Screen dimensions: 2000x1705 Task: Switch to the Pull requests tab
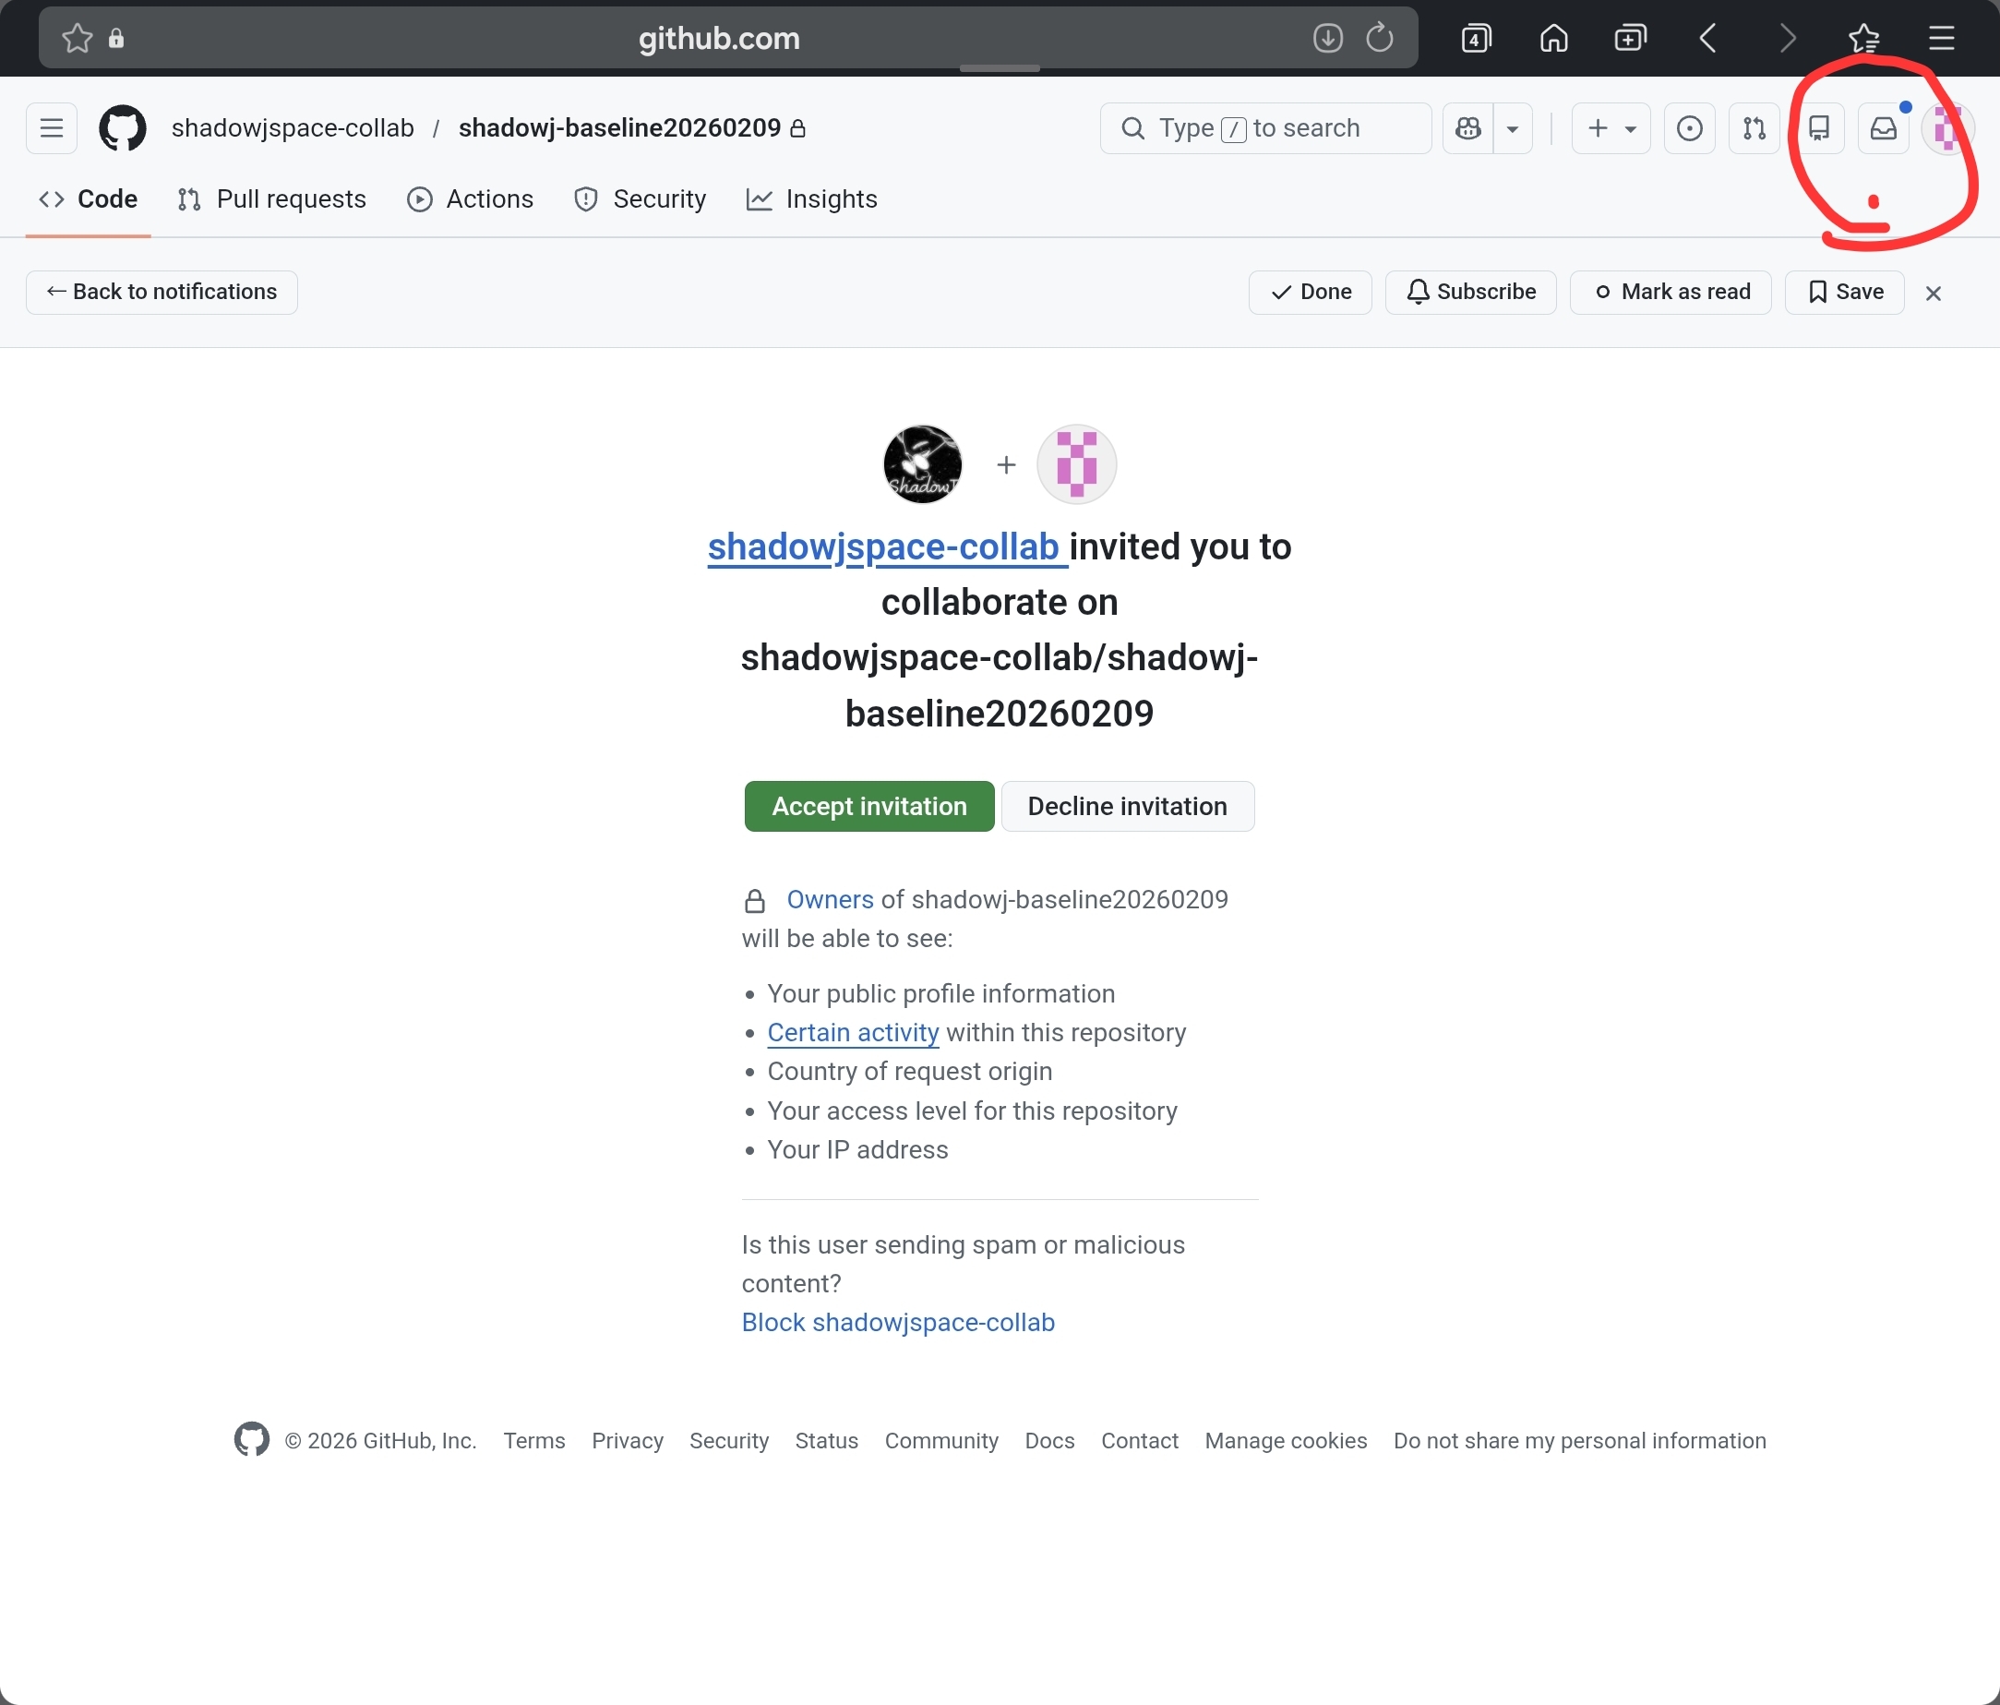click(x=272, y=198)
